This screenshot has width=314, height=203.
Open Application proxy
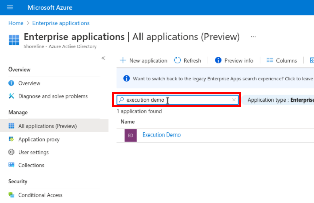[39, 139]
